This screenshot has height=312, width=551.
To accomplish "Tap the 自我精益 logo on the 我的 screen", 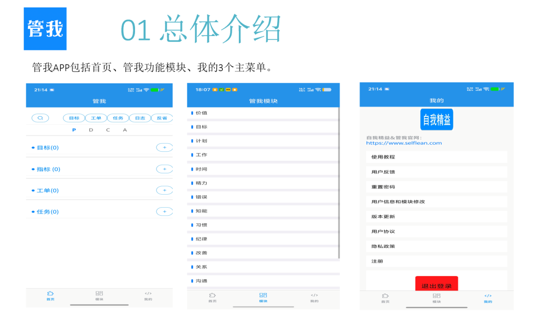I will point(437,119).
